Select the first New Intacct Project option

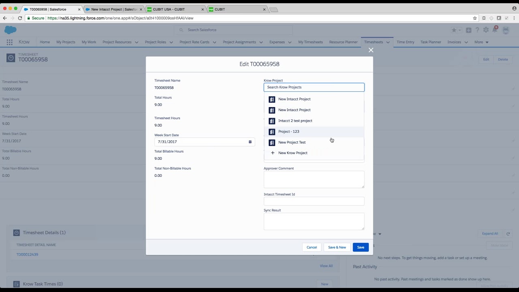tap(314, 99)
